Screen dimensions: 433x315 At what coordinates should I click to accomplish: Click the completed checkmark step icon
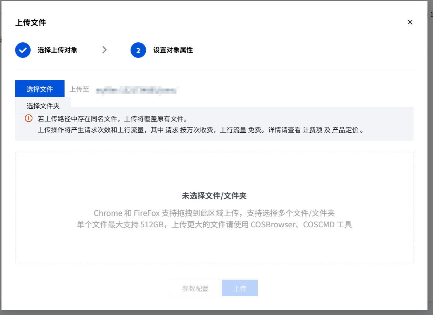pos(22,50)
